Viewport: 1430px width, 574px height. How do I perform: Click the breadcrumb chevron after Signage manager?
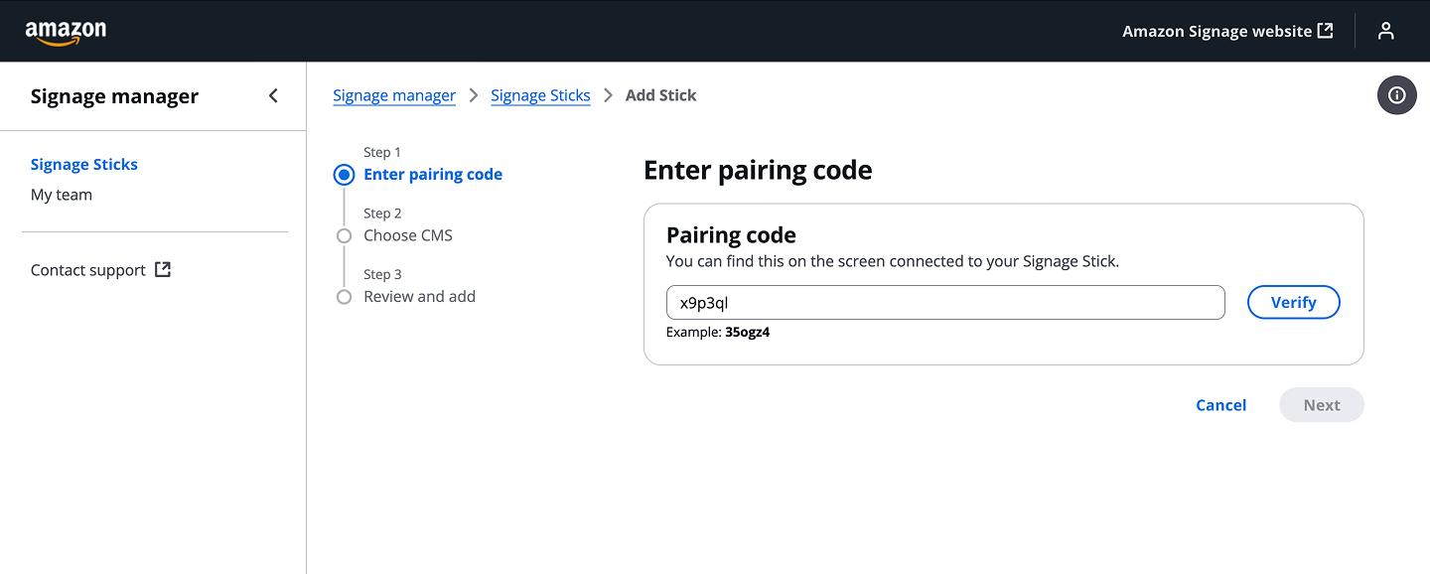pyautogui.click(x=473, y=94)
